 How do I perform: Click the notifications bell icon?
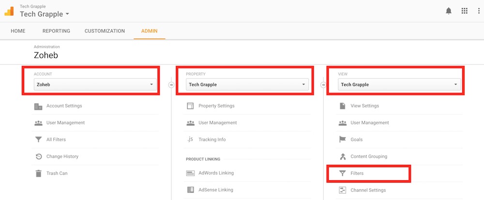448,11
